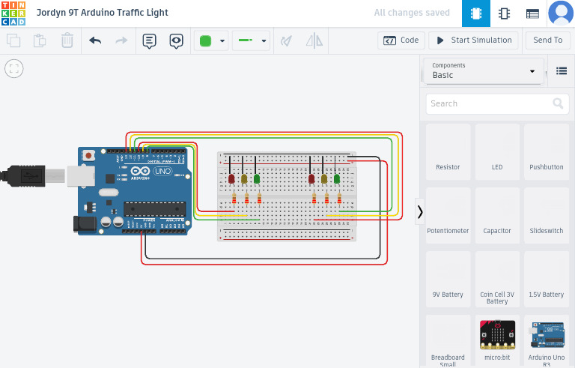The width and height of the screenshot is (575, 368).
Task: Expand the Components Basic dropdown
Action: 484,71
